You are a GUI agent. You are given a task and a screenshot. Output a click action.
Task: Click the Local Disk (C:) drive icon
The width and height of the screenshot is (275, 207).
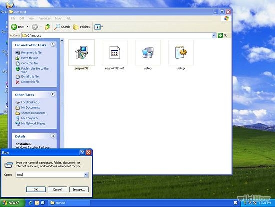click(x=17, y=102)
